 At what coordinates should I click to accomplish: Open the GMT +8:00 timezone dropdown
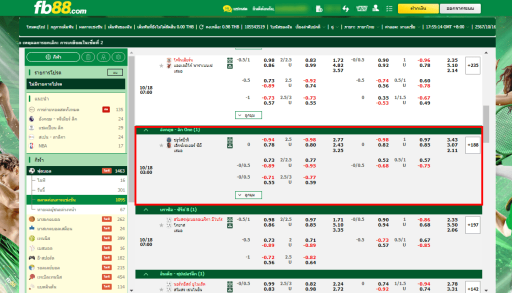pyautogui.click(x=447, y=27)
